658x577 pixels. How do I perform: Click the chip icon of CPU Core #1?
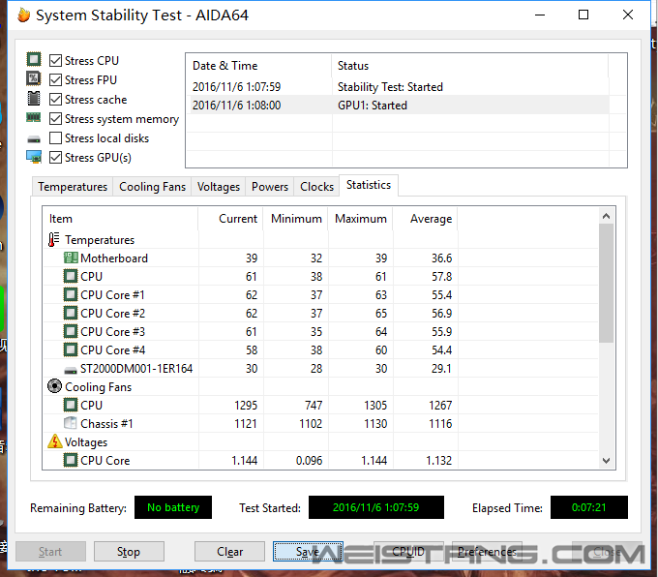click(x=71, y=295)
